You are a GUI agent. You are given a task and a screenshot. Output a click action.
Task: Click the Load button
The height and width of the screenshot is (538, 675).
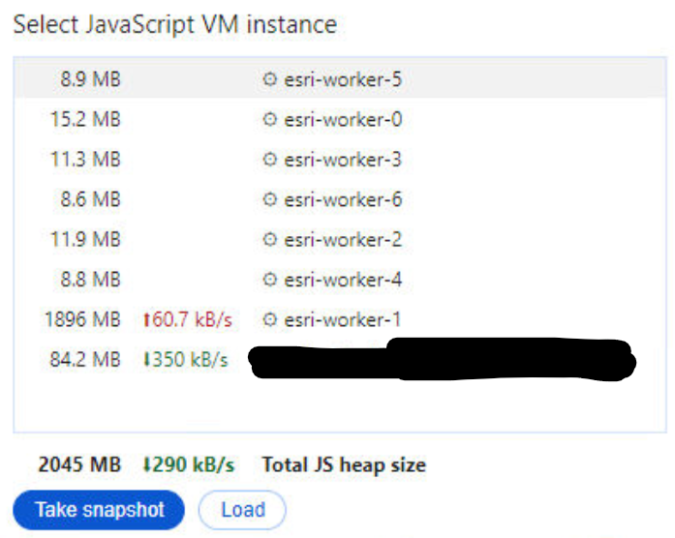[242, 510]
